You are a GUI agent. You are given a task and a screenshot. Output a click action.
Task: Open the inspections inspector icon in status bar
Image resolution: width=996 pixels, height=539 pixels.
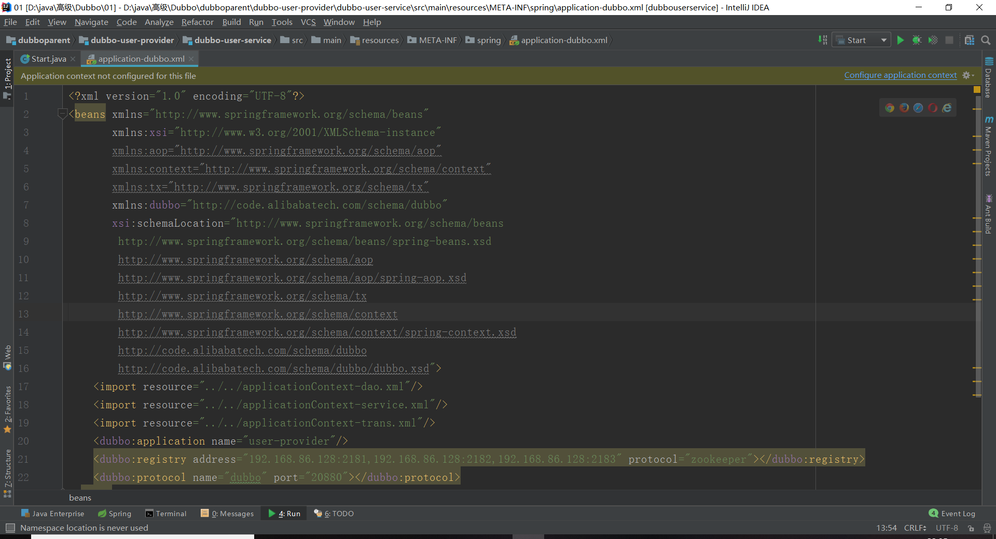coord(987,528)
